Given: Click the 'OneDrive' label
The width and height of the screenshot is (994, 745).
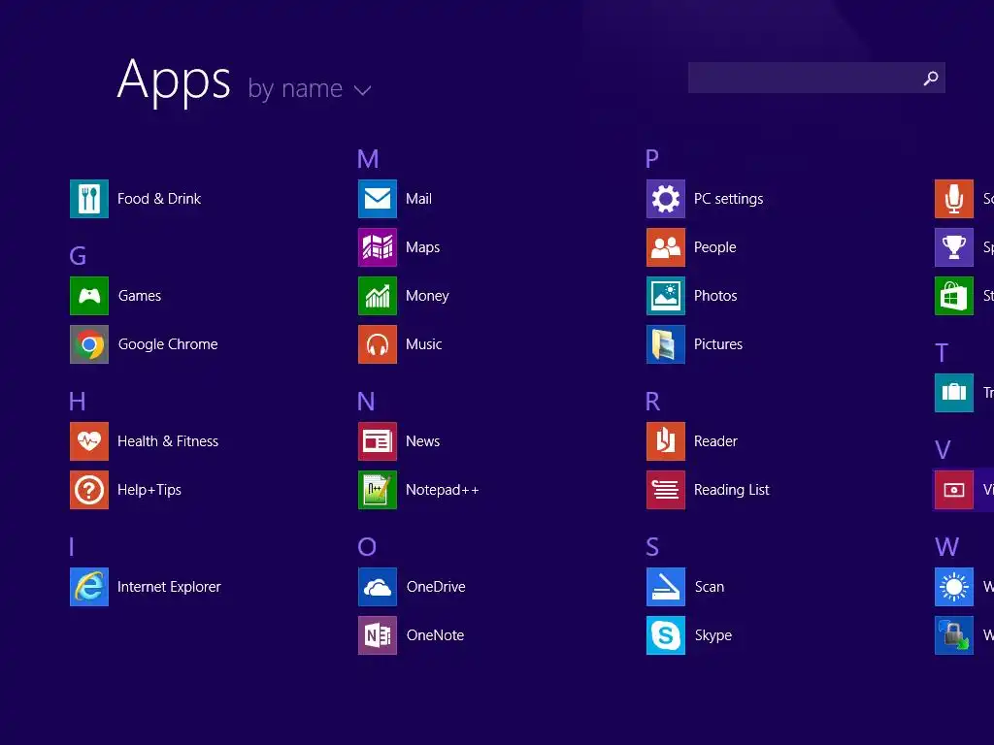Looking at the screenshot, I should pos(436,587).
